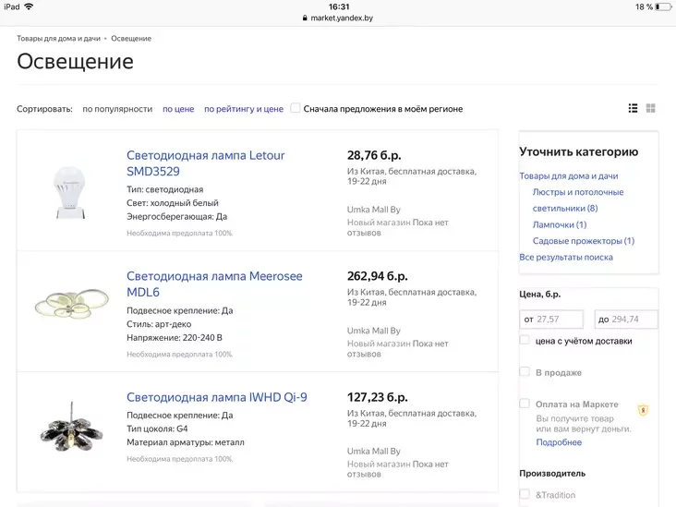The image size is (676, 507).
Task: Select the &Tradition manufacturer checkbox
Action: (525, 494)
